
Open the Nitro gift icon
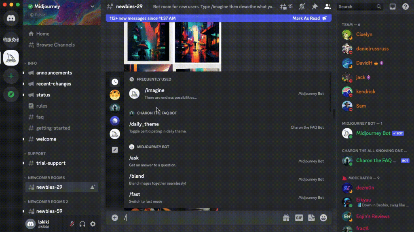click(x=286, y=218)
